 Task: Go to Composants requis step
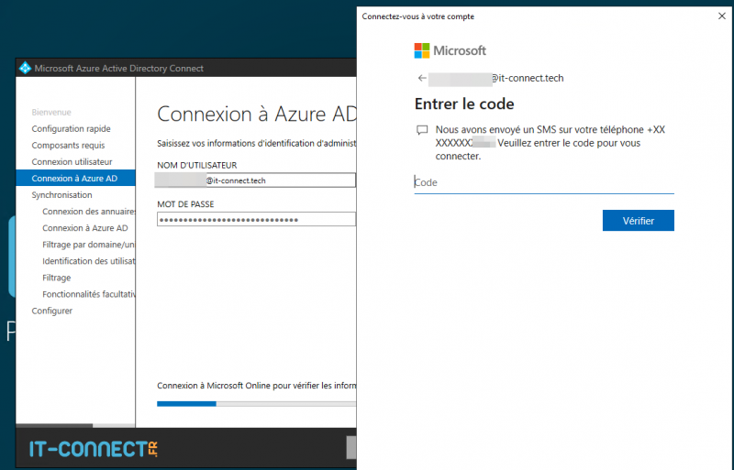click(68, 145)
